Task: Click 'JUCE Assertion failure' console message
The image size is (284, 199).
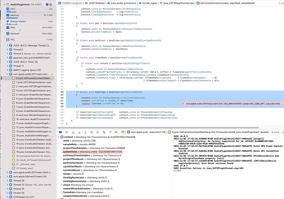Action: [208, 168]
